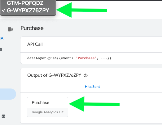Click the green arrow pointing at G-WYPXZ76ZPY
Screen dimensions: 162x125
pyautogui.click(x=82, y=10)
